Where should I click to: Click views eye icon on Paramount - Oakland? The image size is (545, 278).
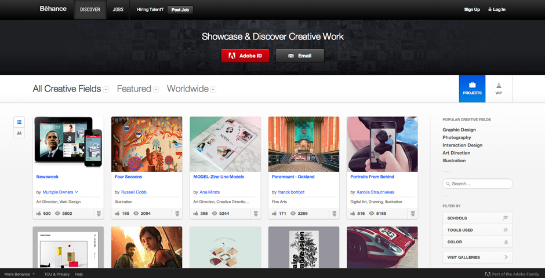coord(293,214)
